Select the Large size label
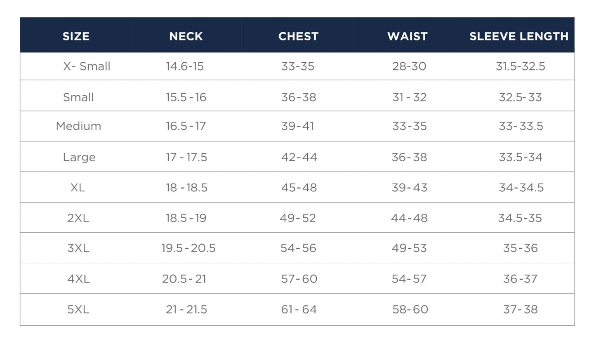The width and height of the screenshot is (596, 344). pyautogui.click(x=79, y=157)
